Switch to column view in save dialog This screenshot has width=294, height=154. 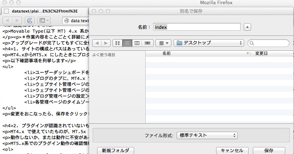pyautogui.click(x=137, y=43)
